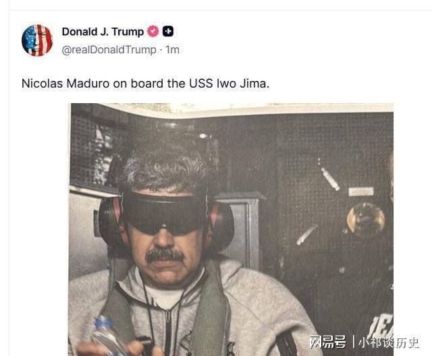Open the flag-painted profile avatar

(x=37, y=40)
